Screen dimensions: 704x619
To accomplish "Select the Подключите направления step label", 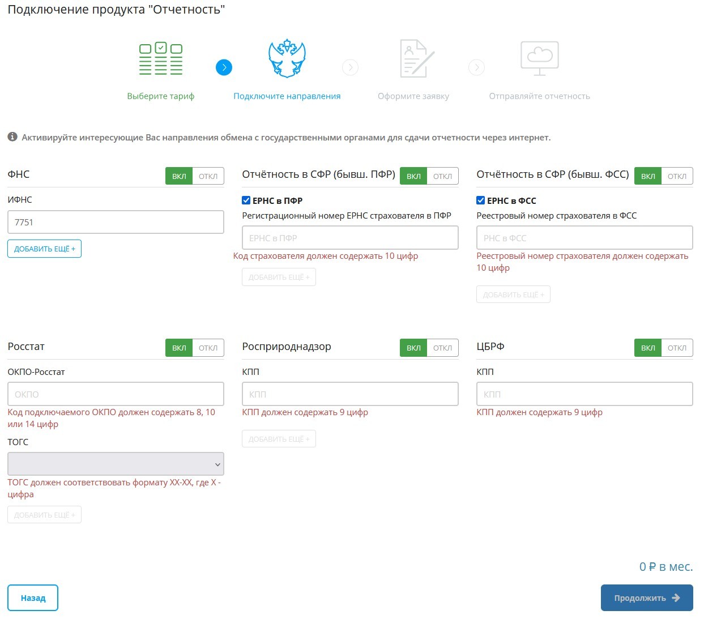I will click(x=287, y=96).
